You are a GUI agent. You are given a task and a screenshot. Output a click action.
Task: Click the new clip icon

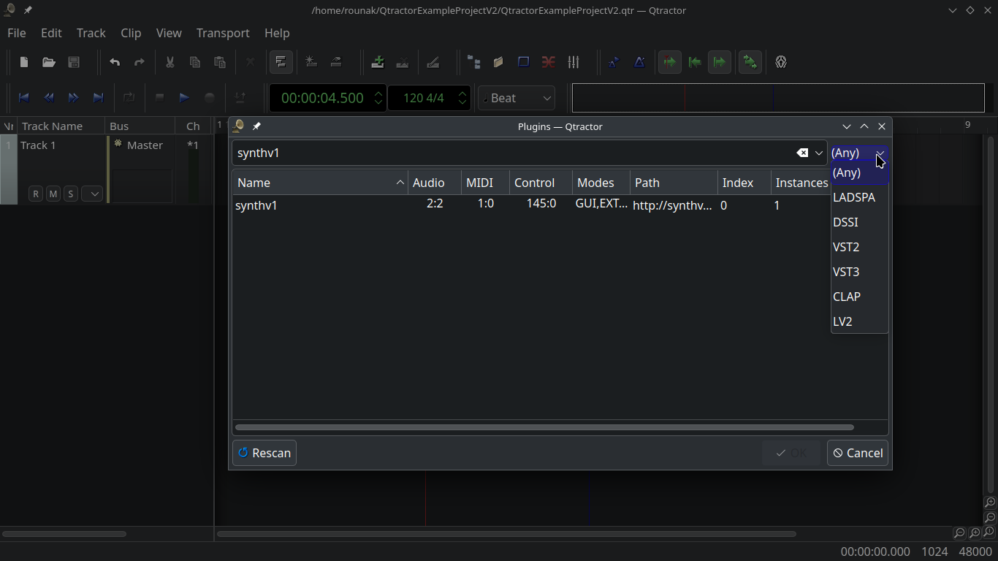tap(311, 62)
